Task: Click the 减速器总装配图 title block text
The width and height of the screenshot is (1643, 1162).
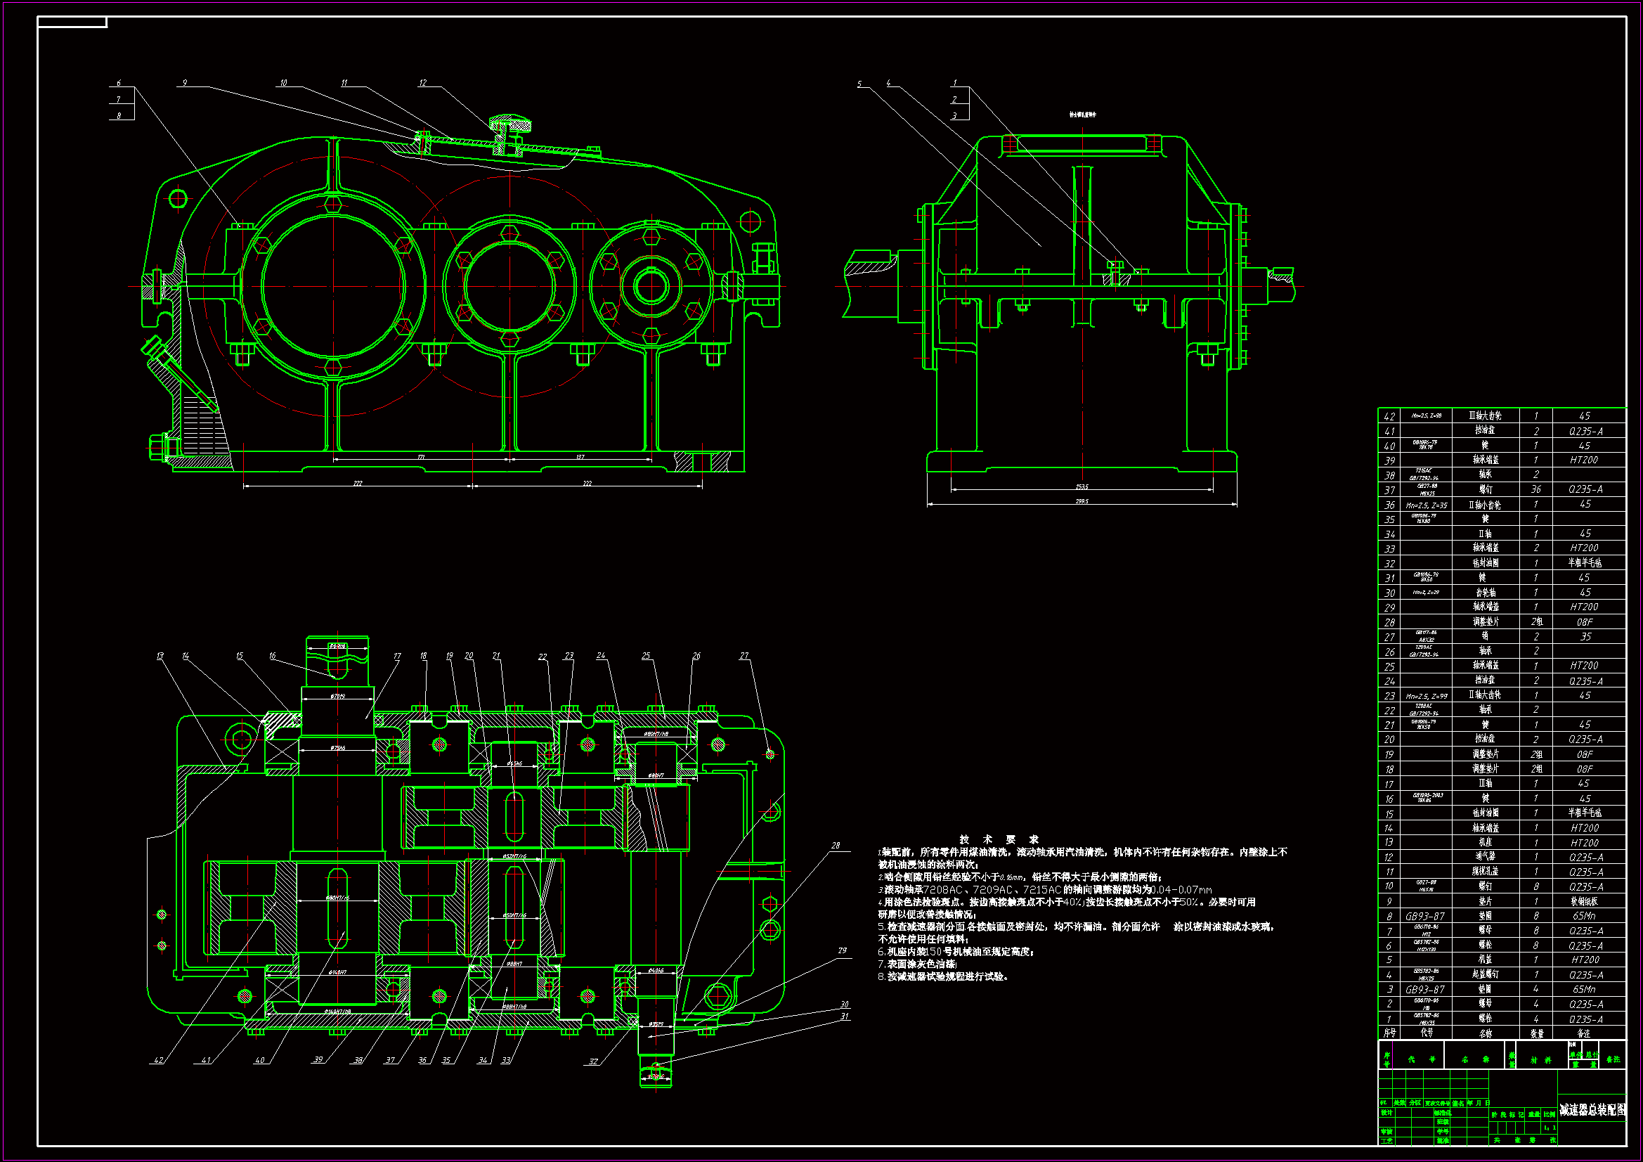Action: pyautogui.click(x=1592, y=1110)
